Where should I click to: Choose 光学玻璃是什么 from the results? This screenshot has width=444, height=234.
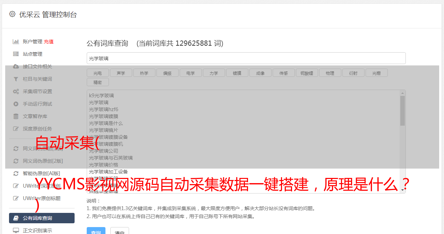tap(106, 123)
